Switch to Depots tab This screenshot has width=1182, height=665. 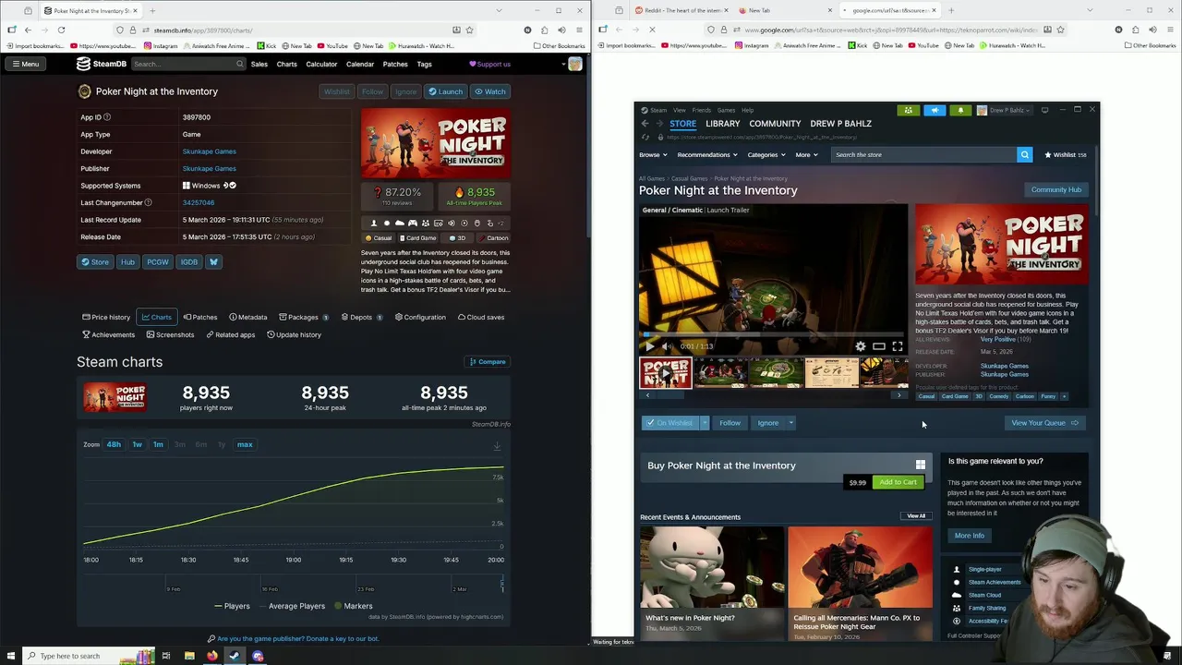coord(361,317)
